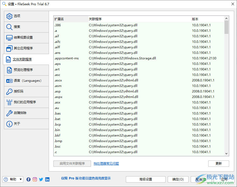Open the 语言 (Languages) tab

pos(26,81)
